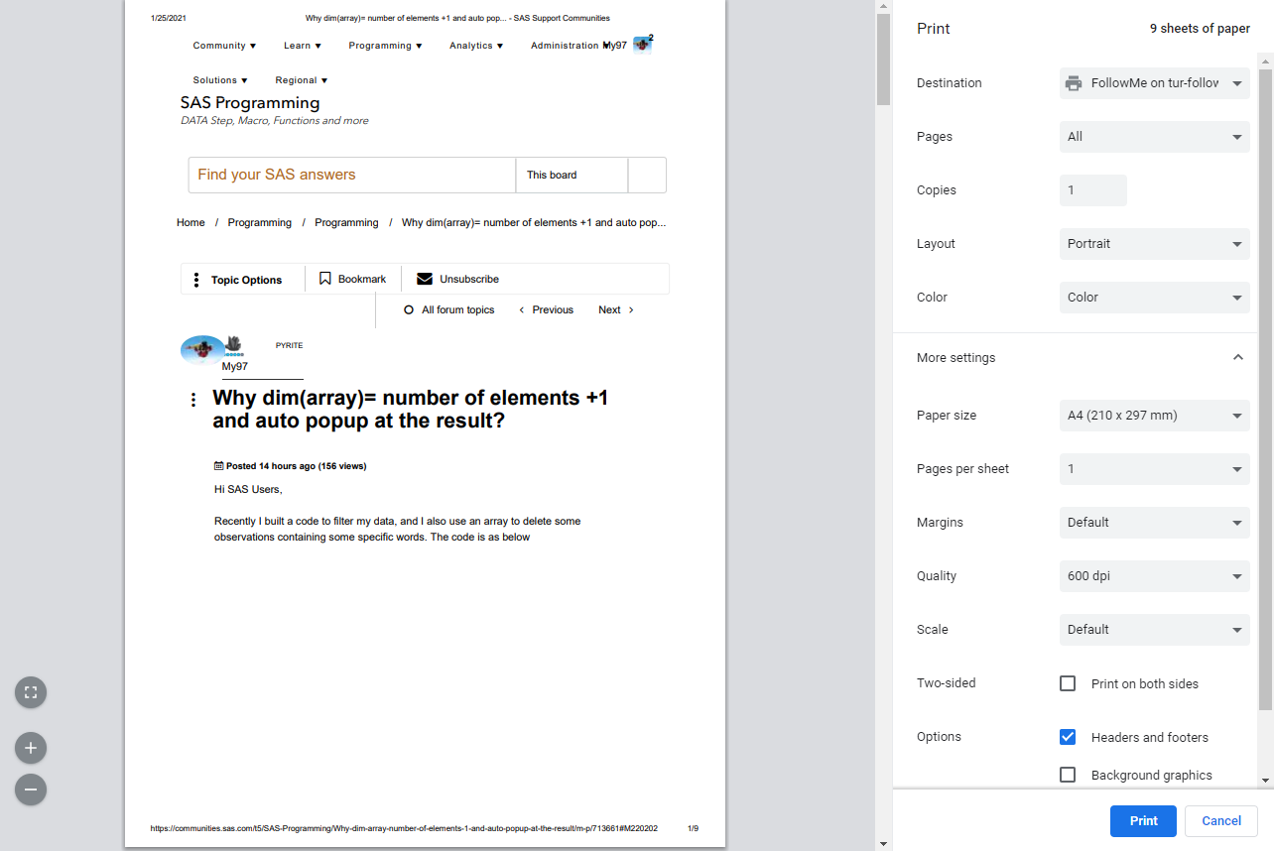Disable Headers and footers option

(x=1068, y=737)
